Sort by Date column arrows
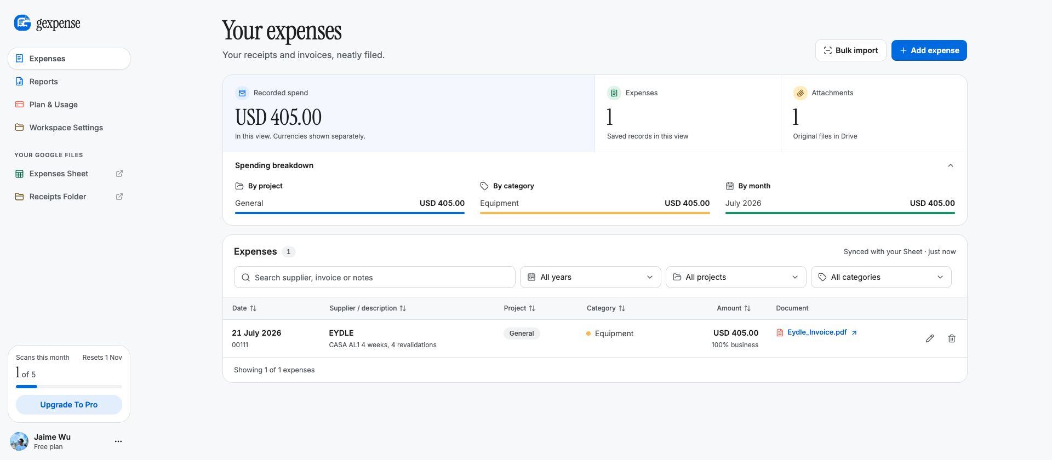Viewport: 1052px width, 460px height. coord(253,308)
